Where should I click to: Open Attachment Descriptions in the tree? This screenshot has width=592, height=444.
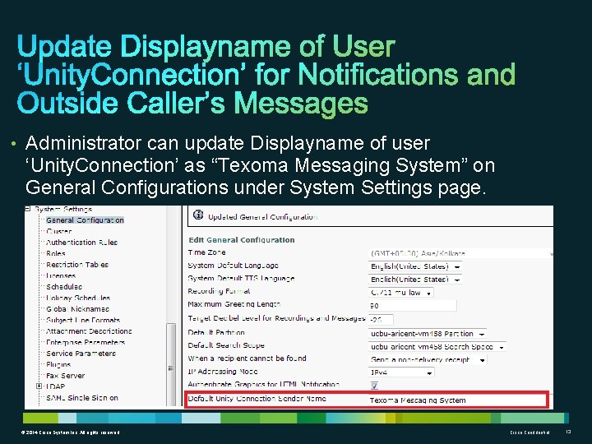[89, 331]
